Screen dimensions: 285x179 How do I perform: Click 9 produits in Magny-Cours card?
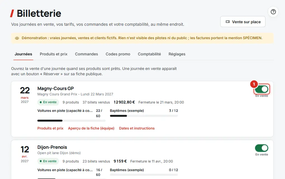(x=71, y=102)
